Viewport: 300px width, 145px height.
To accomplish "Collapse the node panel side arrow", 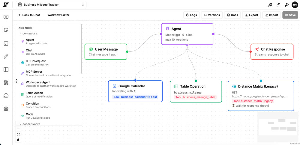I will [16, 81].
